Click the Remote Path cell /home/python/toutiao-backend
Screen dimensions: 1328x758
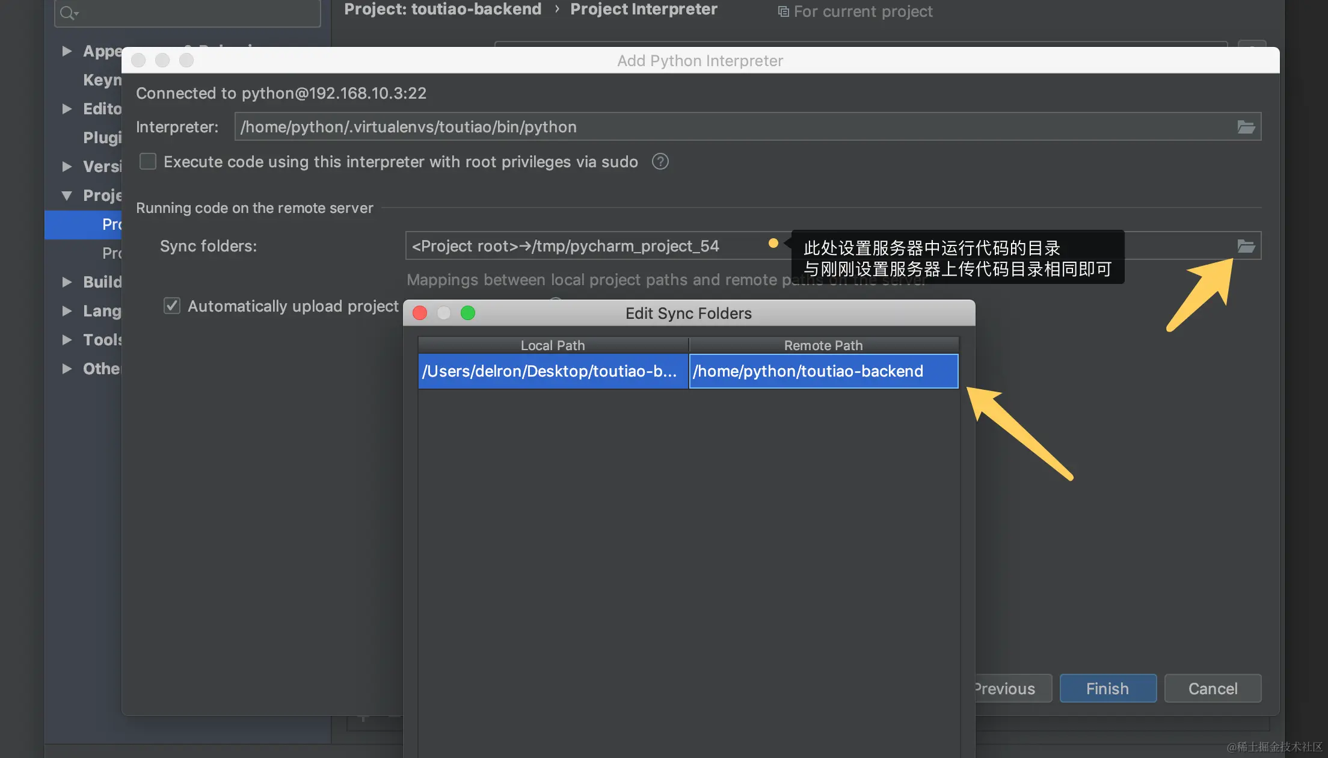point(823,371)
